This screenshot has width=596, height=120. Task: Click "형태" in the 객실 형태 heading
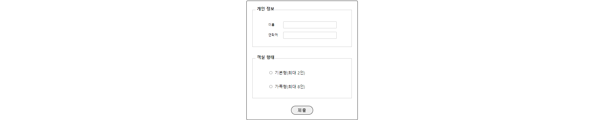(270, 57)
